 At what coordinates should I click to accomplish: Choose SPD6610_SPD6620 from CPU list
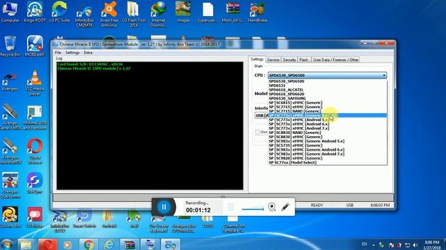pyautogui.click(x=327, y=94)
